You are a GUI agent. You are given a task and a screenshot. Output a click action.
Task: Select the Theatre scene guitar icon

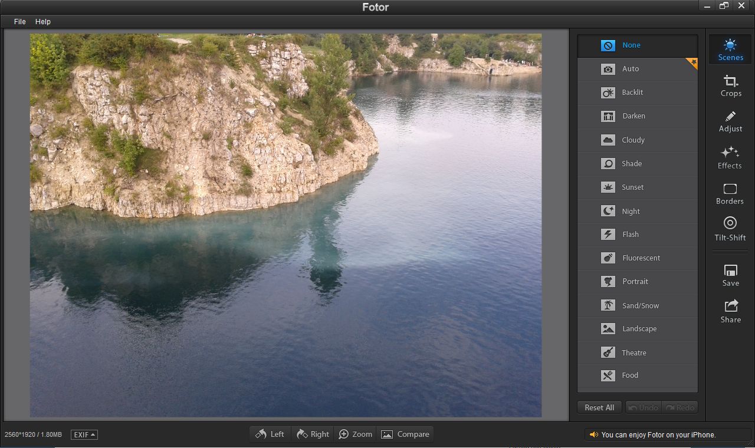click(x=608, y=352)
